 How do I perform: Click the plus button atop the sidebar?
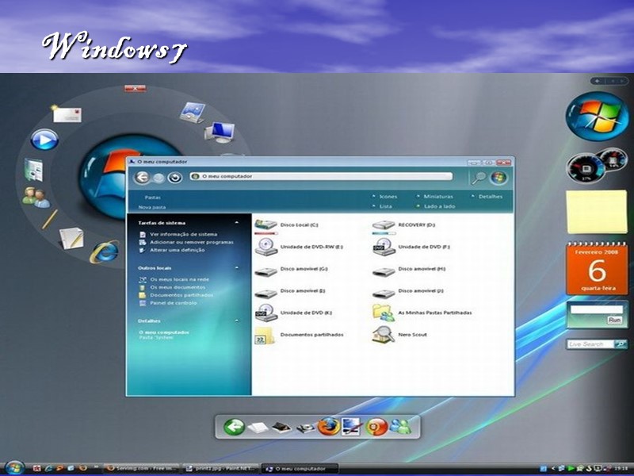(x=598, y=81)
